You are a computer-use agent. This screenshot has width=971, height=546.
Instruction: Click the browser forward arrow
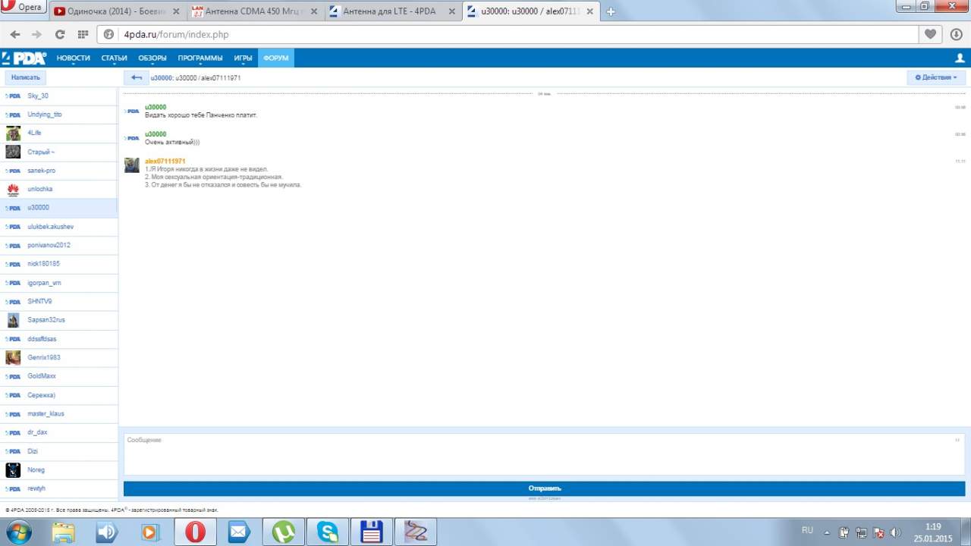(x=36, y=34)
